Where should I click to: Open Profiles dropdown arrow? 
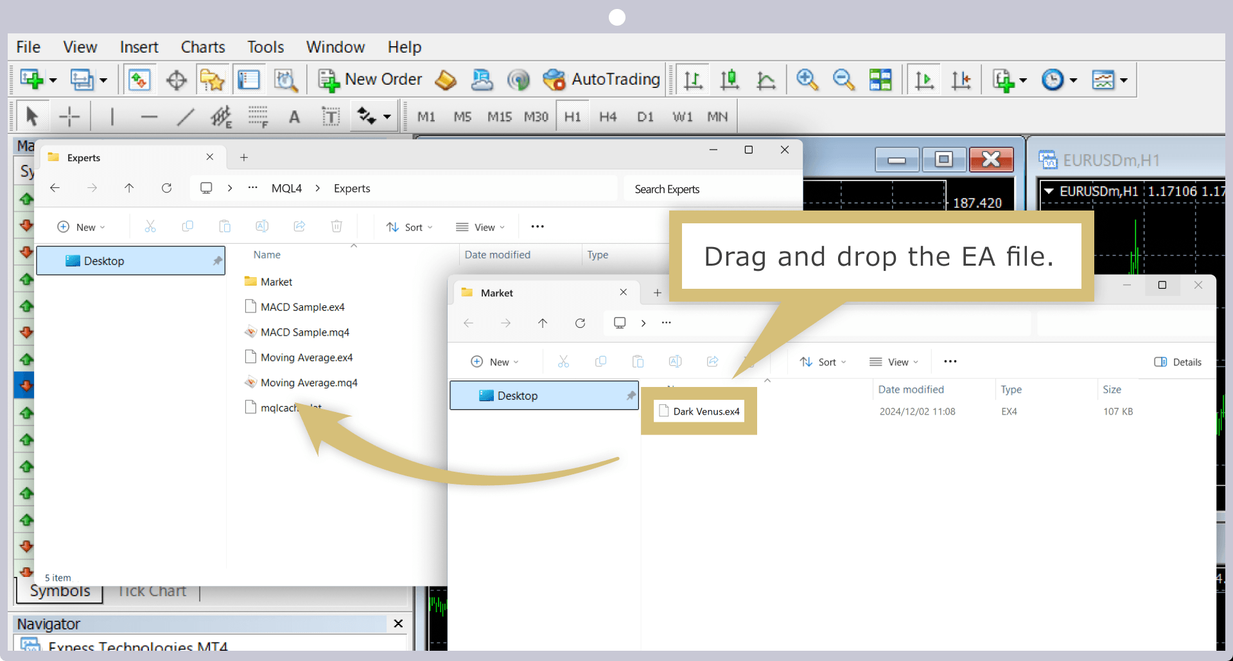(103, 80)
